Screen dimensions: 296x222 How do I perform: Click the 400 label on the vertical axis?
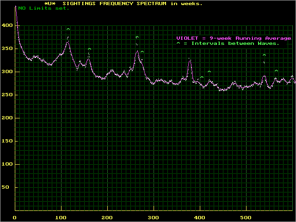click(x=6, y=25)
